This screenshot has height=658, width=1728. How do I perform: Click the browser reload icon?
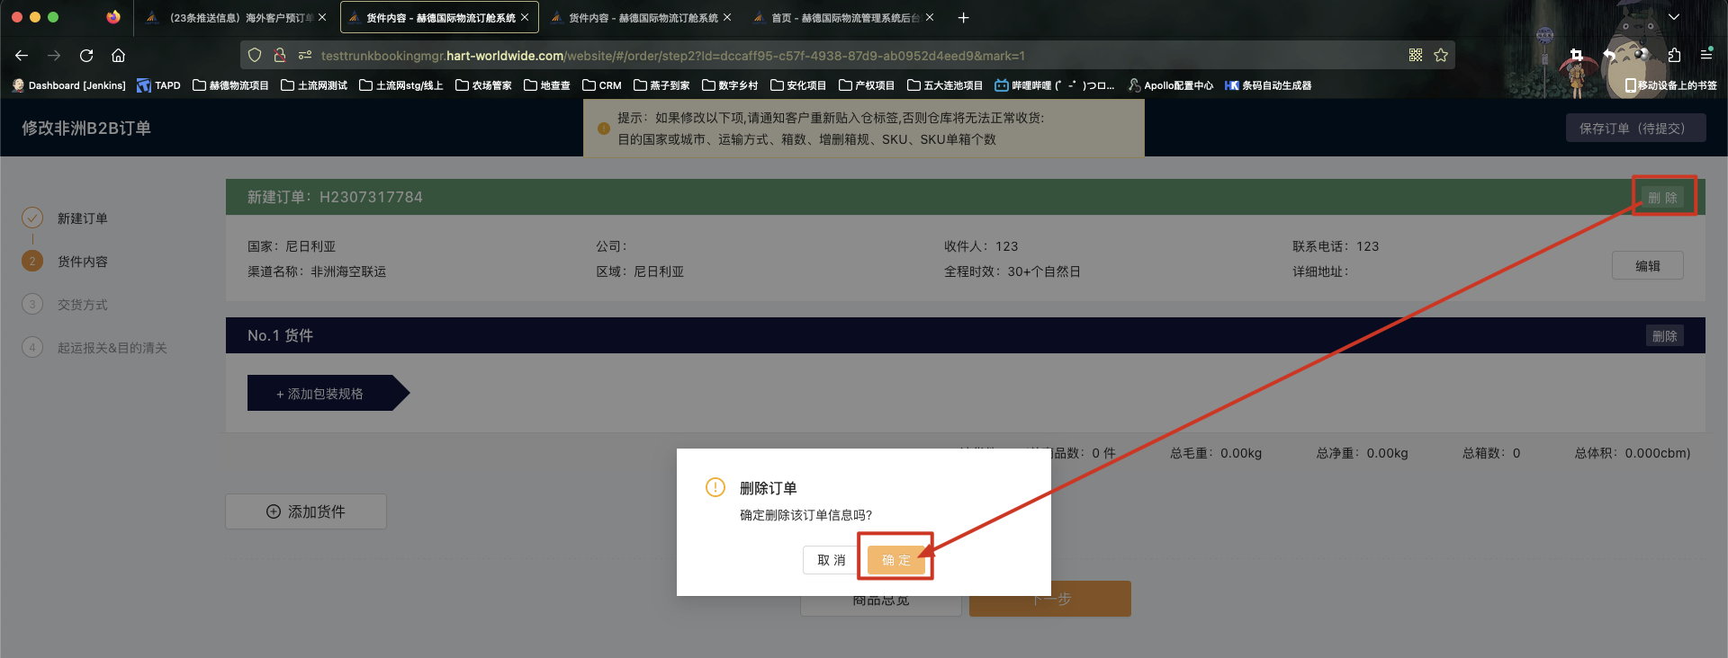click(86, 56)
